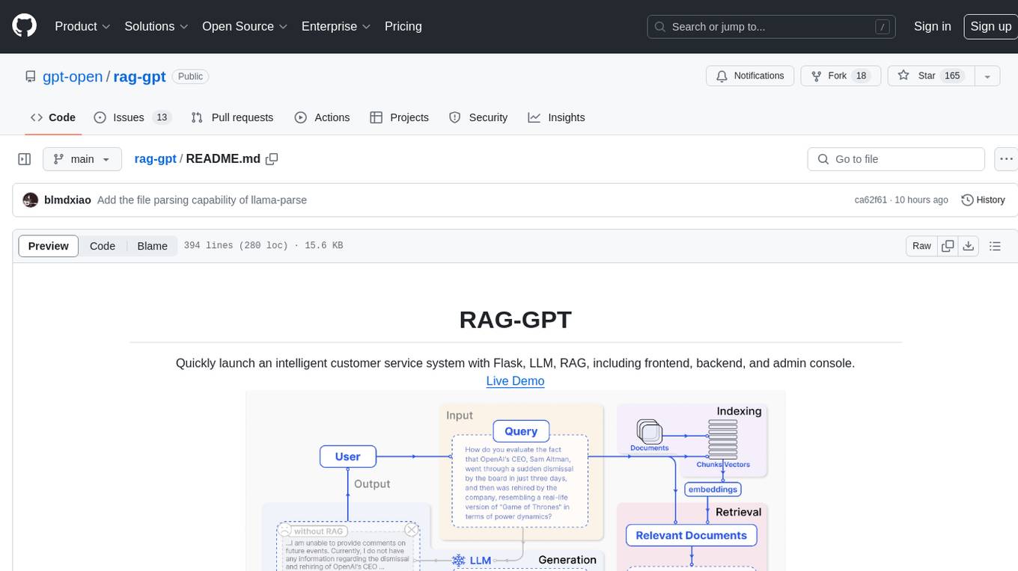Open the main branch selector
The height and width of the screenshot is (571, 1018).
pyautogui.click(x=82, y=159)
